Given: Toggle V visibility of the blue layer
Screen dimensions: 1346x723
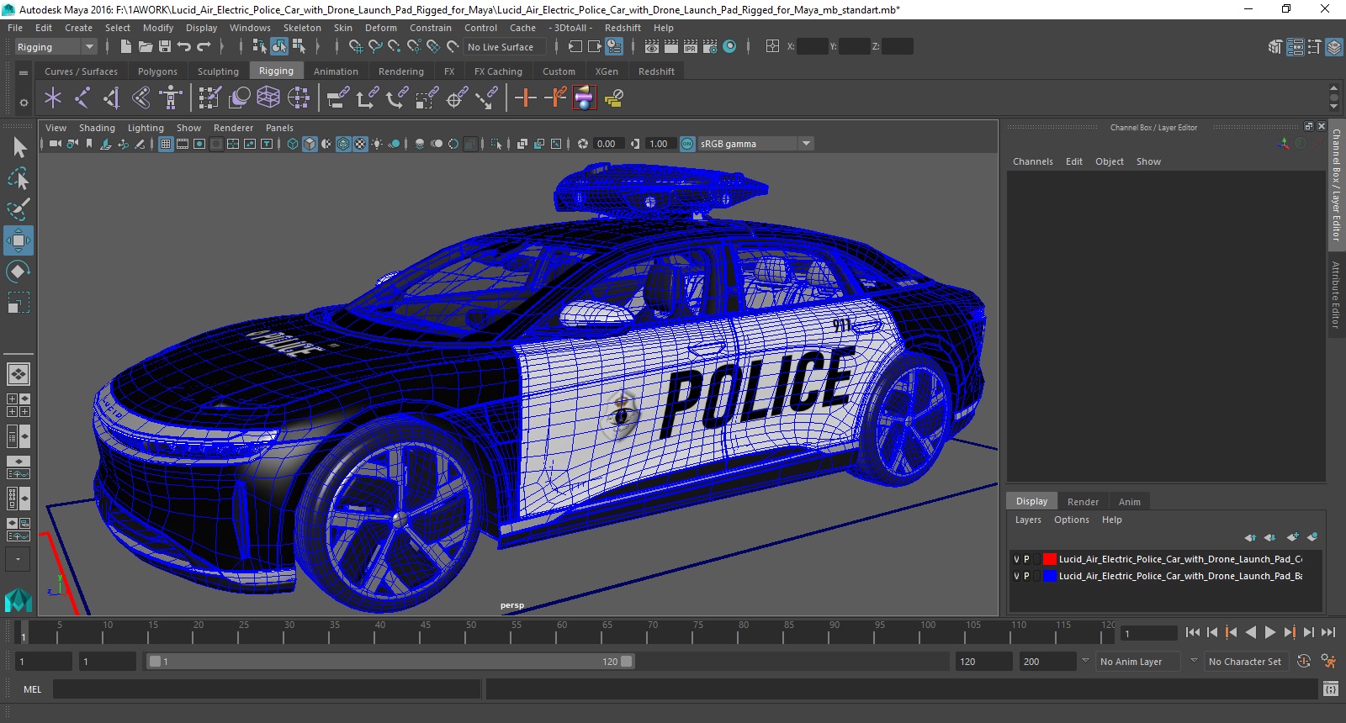Looking at the screenshot, I should [x=1016, y=576].
